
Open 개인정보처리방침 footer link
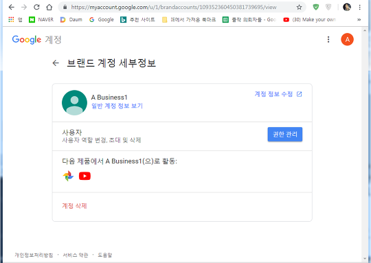tap(34, 255)
